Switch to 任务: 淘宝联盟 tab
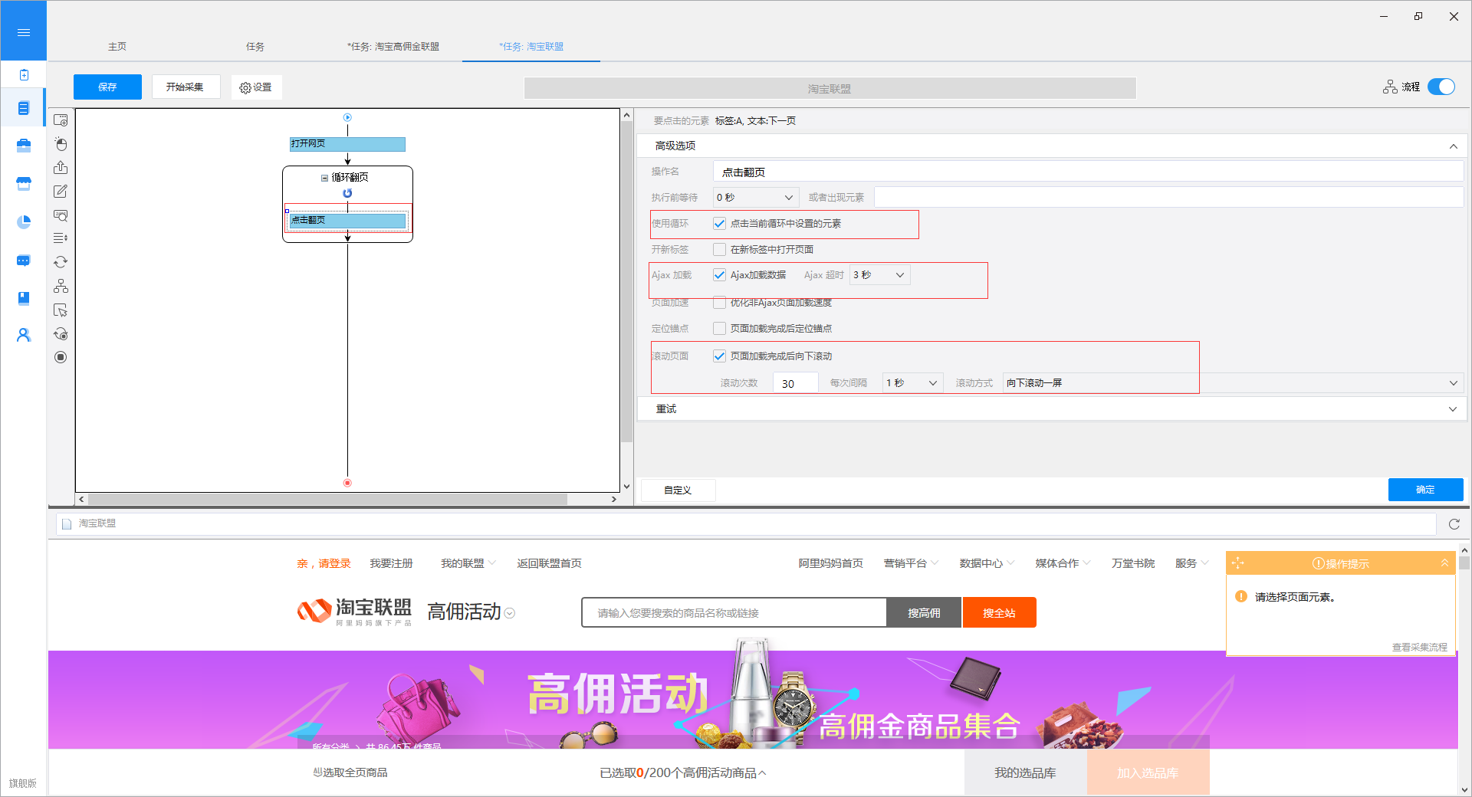1472x797 pixels. (x=531, y=47)
